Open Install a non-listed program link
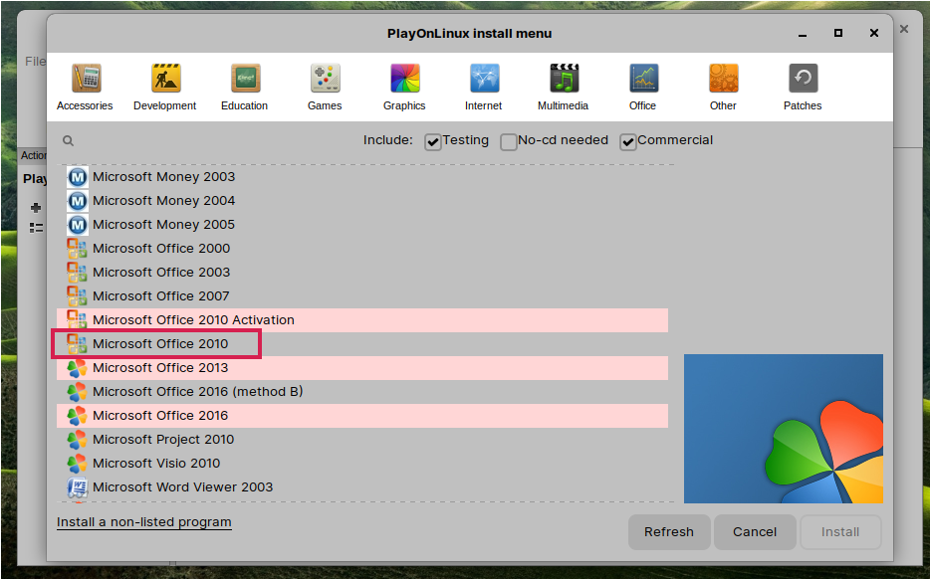This screenshot has width=930, height=579. click(x=144, y=522)
